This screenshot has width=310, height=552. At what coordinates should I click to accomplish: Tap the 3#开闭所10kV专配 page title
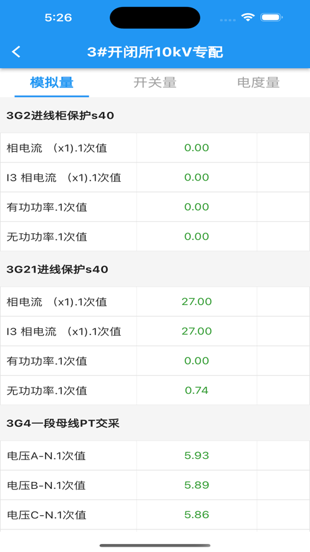tap(155, 52)
